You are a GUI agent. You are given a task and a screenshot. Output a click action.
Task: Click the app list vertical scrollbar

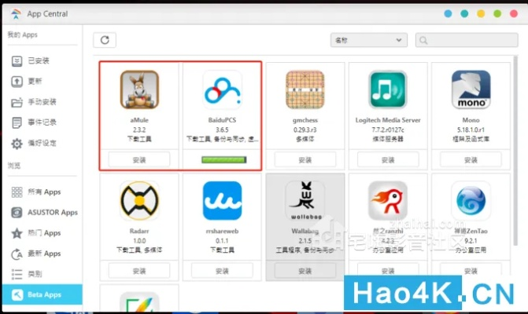click(515, 151)
